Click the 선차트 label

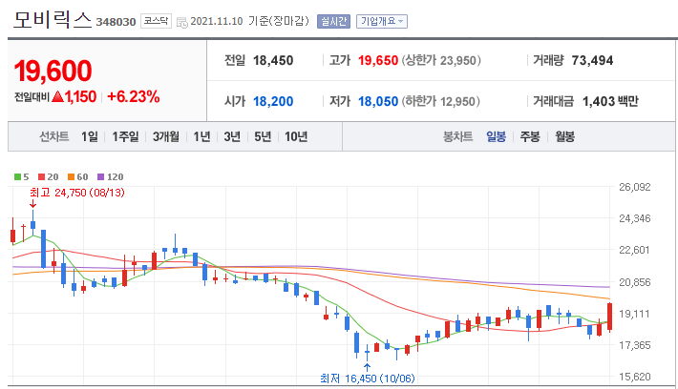[54, 137]
